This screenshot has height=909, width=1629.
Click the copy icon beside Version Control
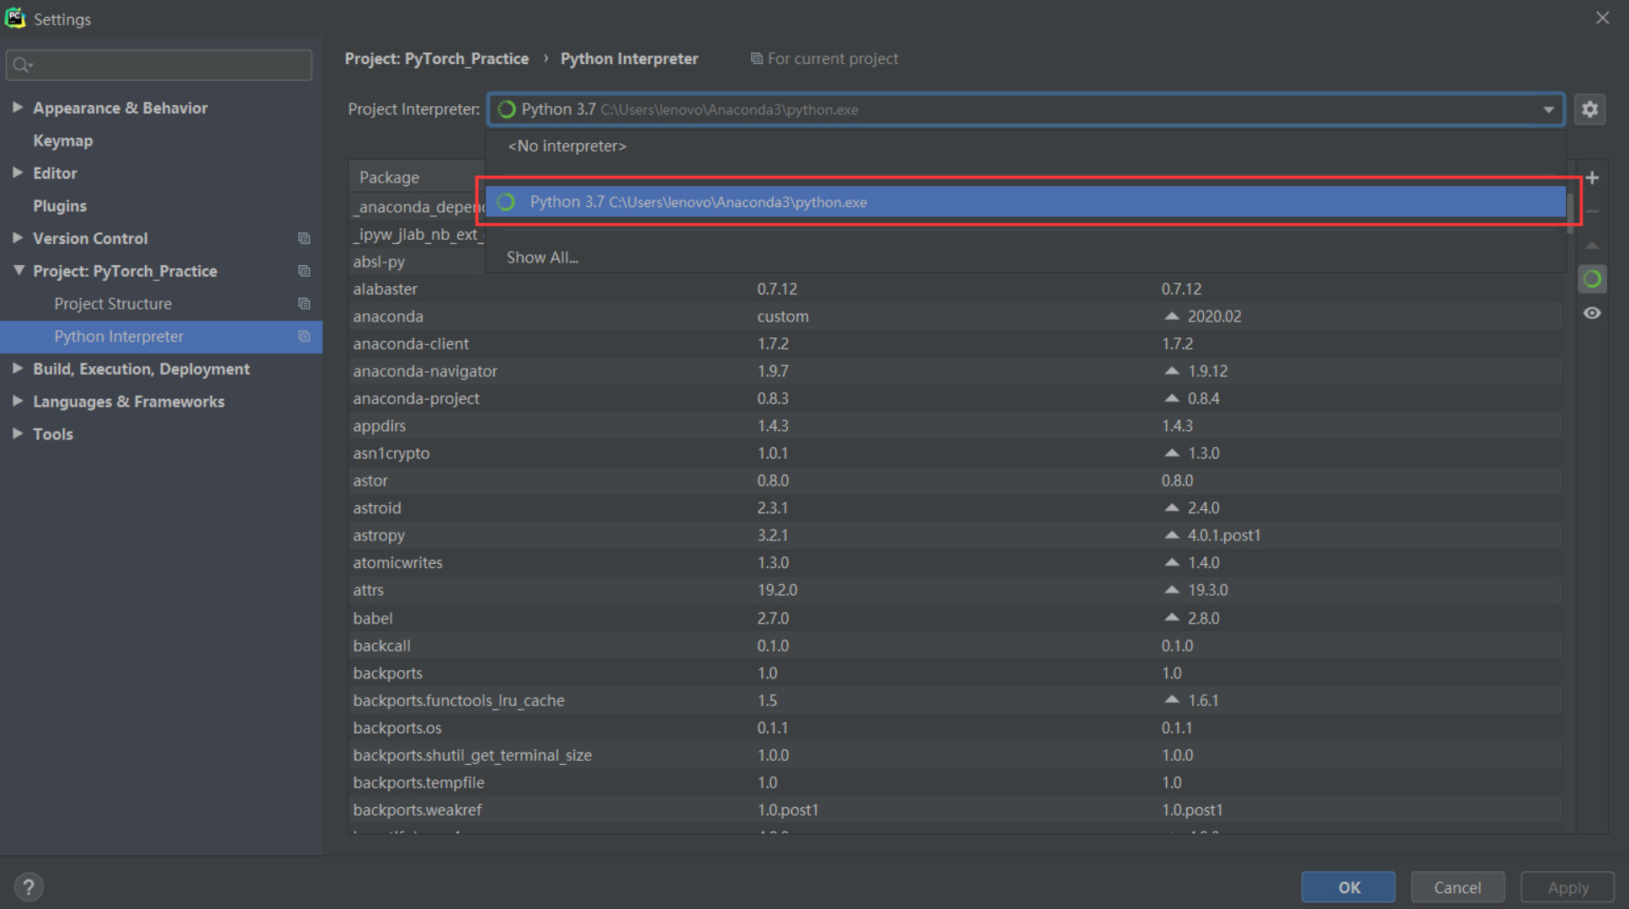(x=304, y=239)
